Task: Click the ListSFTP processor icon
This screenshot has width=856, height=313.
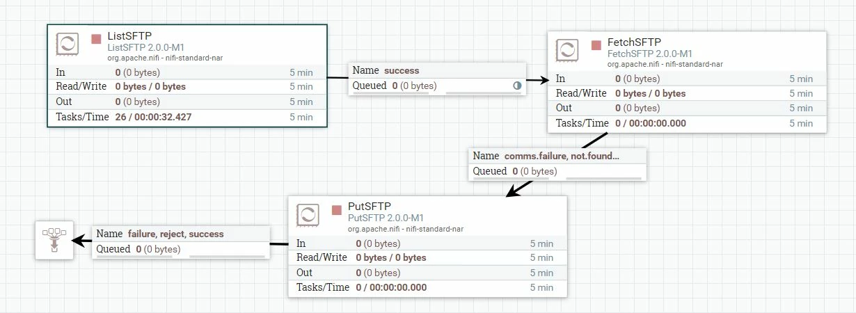Action: pyautogui.click(x=68, y=44)
